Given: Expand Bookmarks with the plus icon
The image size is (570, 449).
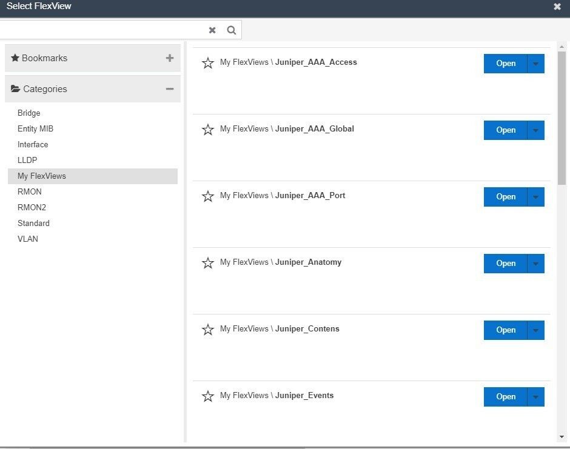Looking at the screenshot, I should tap(170, 58).
